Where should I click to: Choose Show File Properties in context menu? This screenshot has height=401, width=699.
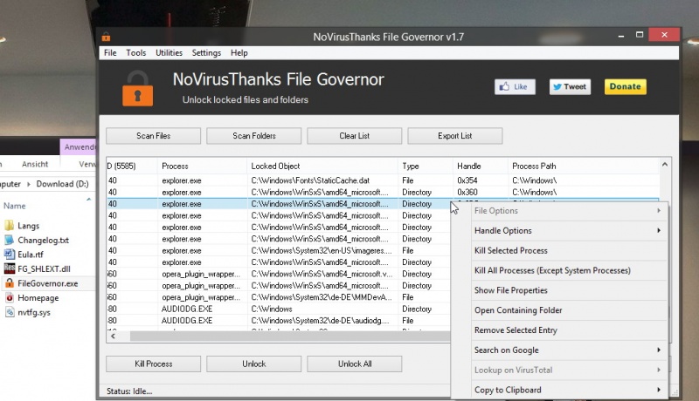pos(569,290)
